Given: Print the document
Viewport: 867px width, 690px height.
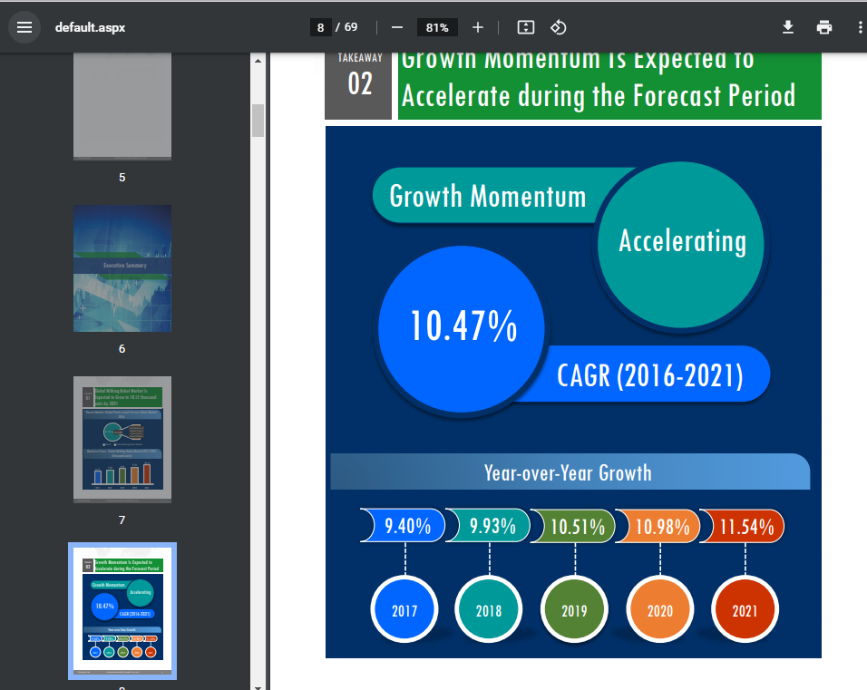Looking at the screenshot, I should (x=823, y=27).
